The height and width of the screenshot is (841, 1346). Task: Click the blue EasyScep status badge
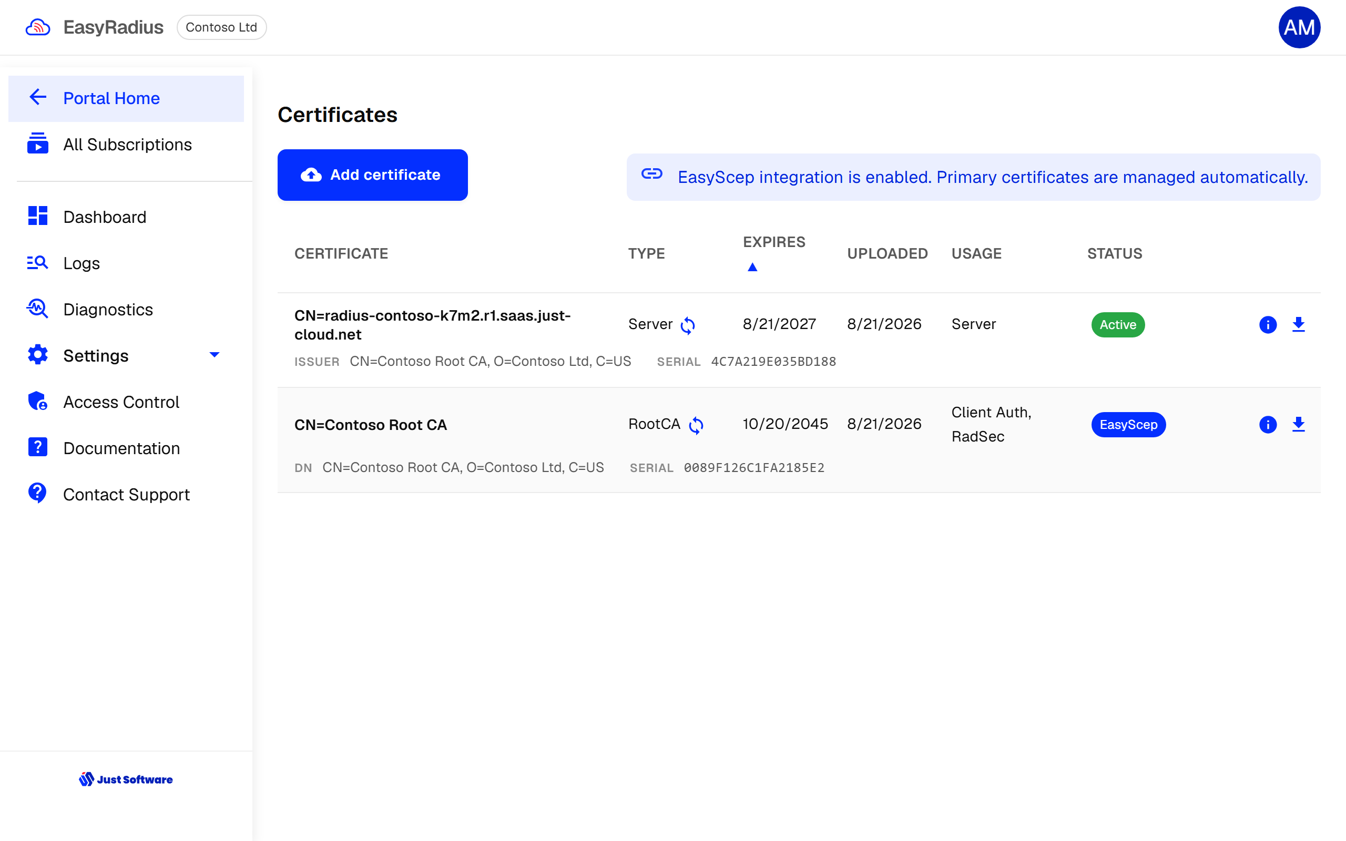1128,425
